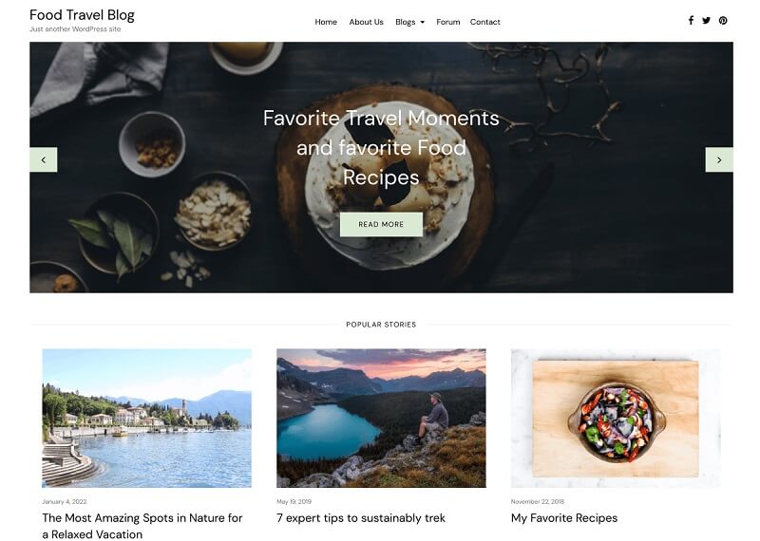Open the Twitter social icon
Image resolution: width=760 pixels, height=541 pixels.
[706, 20]
